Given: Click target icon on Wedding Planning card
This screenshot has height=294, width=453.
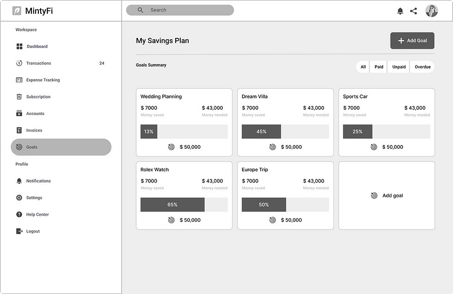Looking at the screenshot, I should [x=171, y=147].
